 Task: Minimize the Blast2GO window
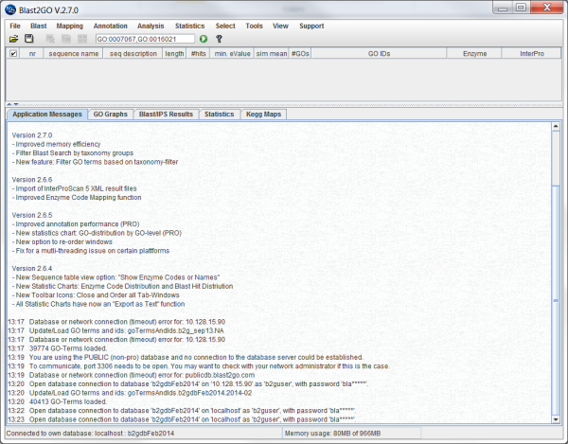[x=503, y=8]
